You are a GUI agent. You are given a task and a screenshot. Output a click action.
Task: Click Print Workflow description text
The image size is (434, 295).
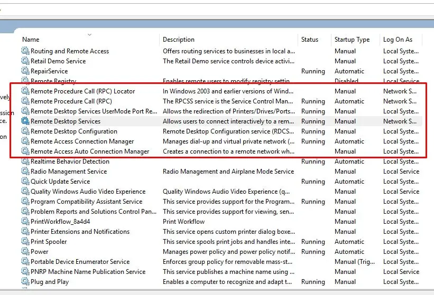(x=183, y=222)
